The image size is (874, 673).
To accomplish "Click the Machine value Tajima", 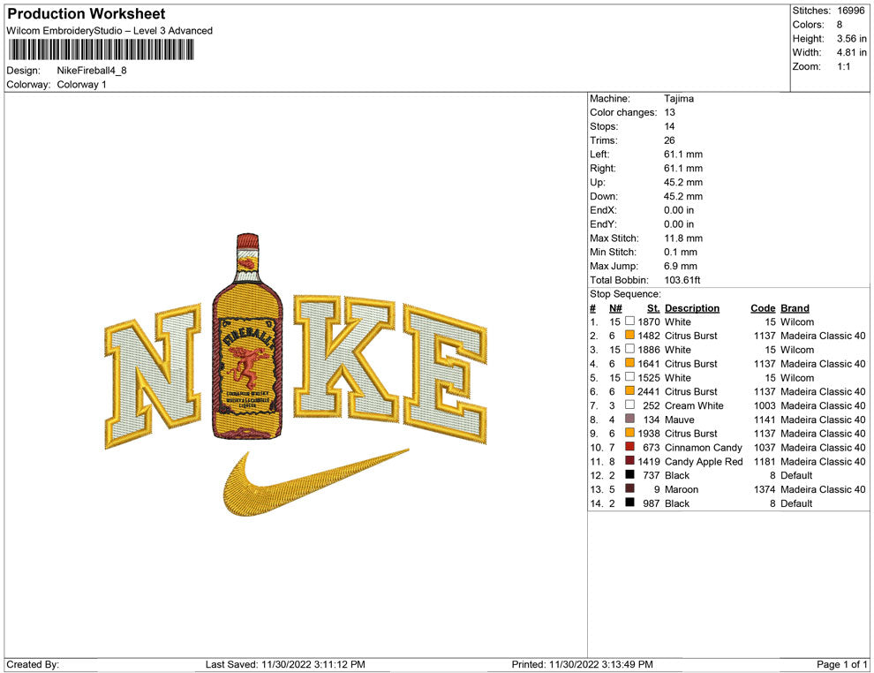I will (678, 99).
